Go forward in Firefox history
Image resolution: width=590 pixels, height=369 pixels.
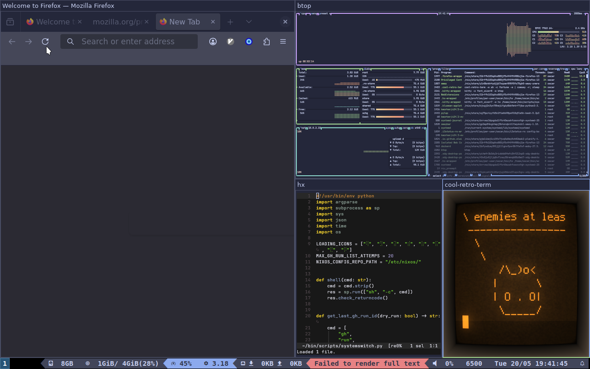(29, 42)
